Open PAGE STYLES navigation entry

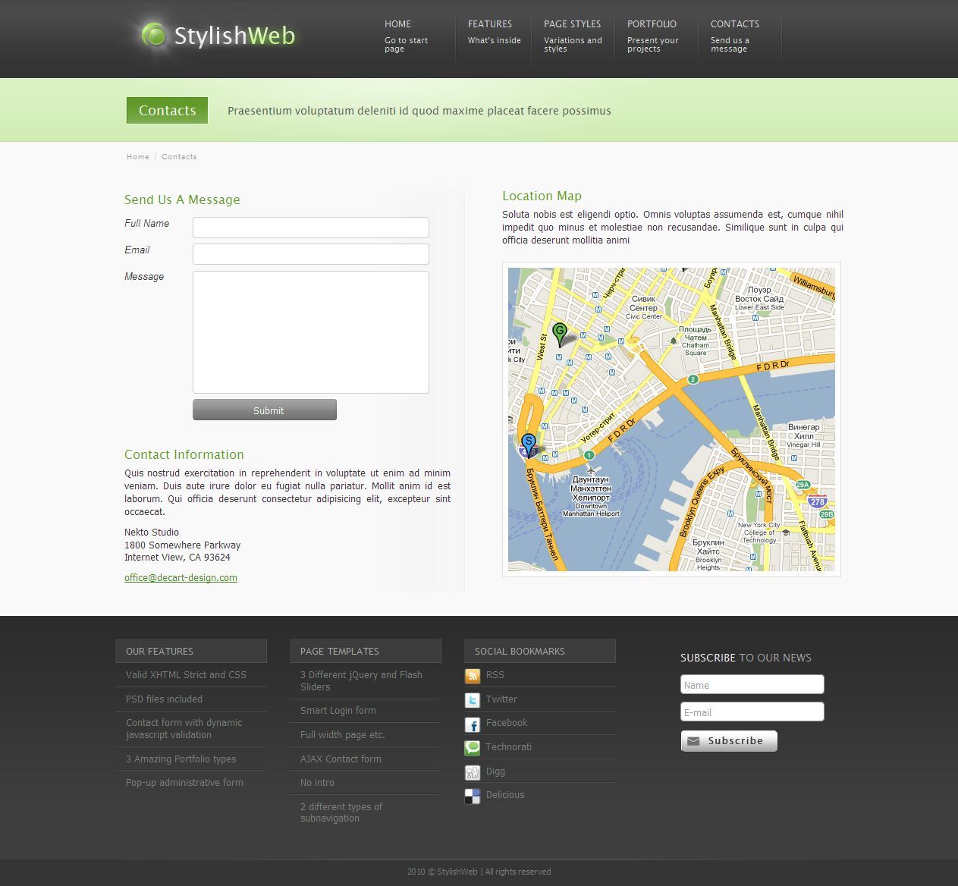click(572, 24)
